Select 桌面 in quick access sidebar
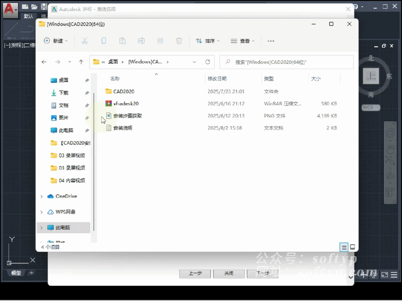This screenshot has width=402, height=301. (x=63, y=80)
